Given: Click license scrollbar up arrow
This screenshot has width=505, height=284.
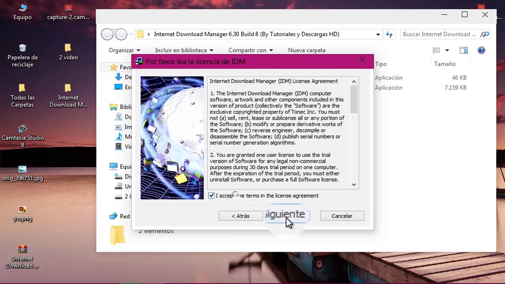Looking at the screenshot, I should (x=354, y=82).
